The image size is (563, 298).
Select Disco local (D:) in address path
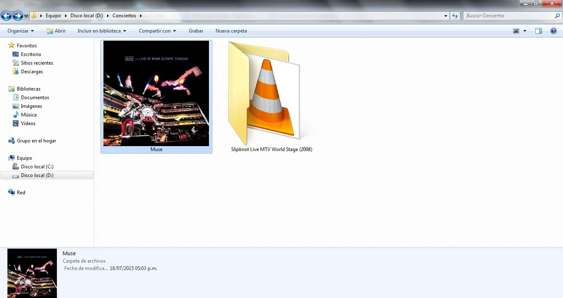point(87,16)
